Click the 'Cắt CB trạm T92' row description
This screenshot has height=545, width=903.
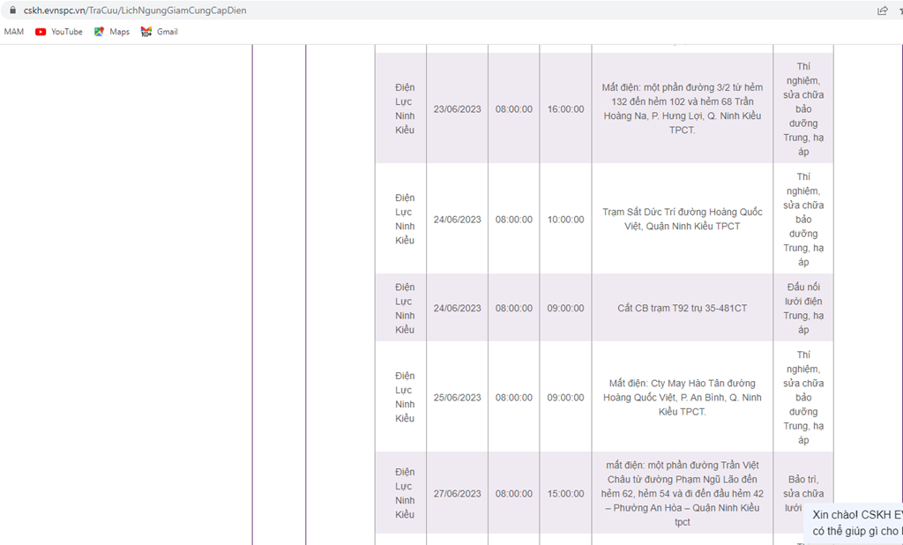[x=682, y=309]
